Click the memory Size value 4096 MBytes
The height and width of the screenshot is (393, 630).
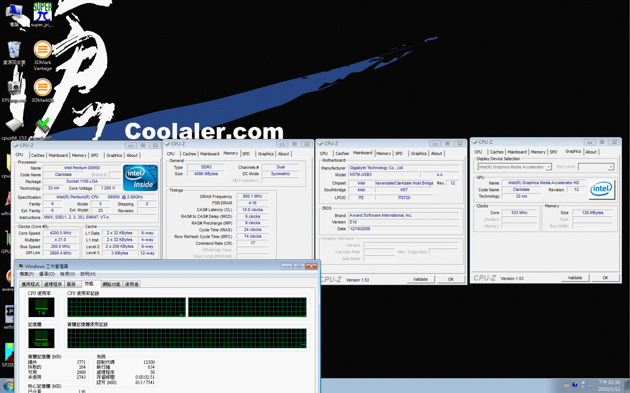coord(206,174)
